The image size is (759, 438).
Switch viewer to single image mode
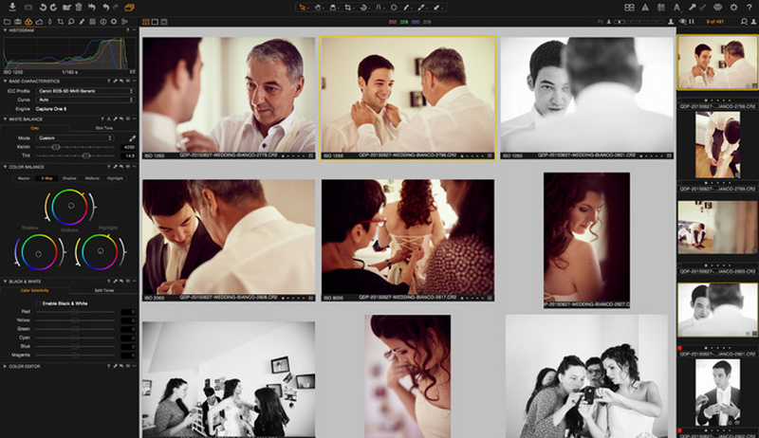(155, 22)
